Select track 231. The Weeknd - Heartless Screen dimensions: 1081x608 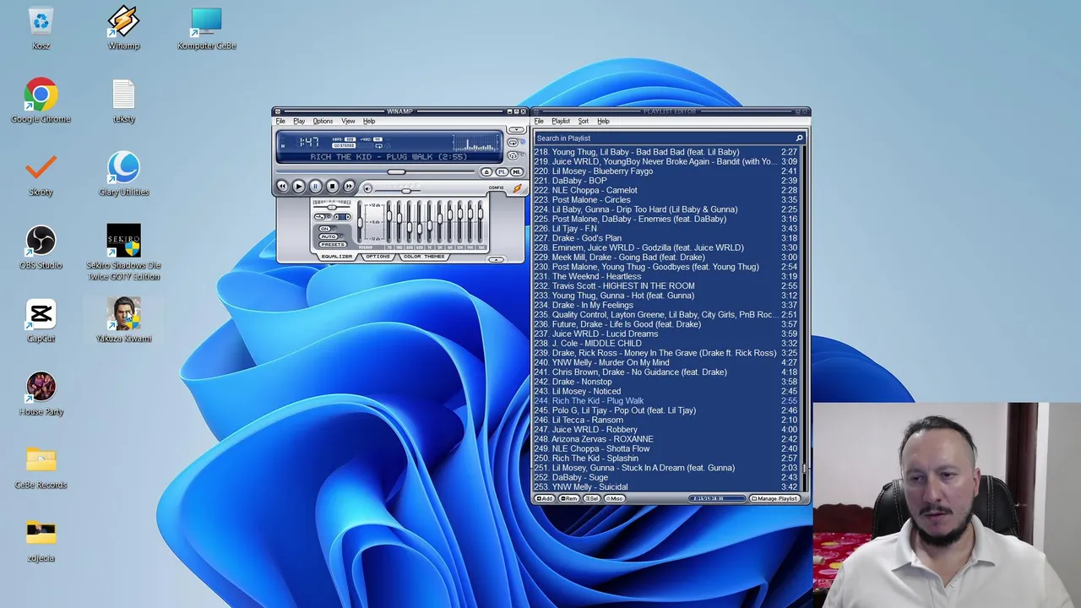665,276
